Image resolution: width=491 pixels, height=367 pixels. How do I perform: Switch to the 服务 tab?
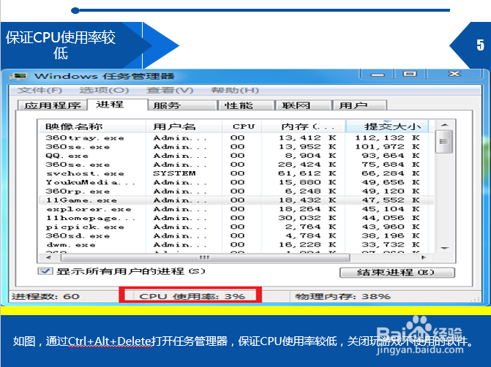pos(182,105)
